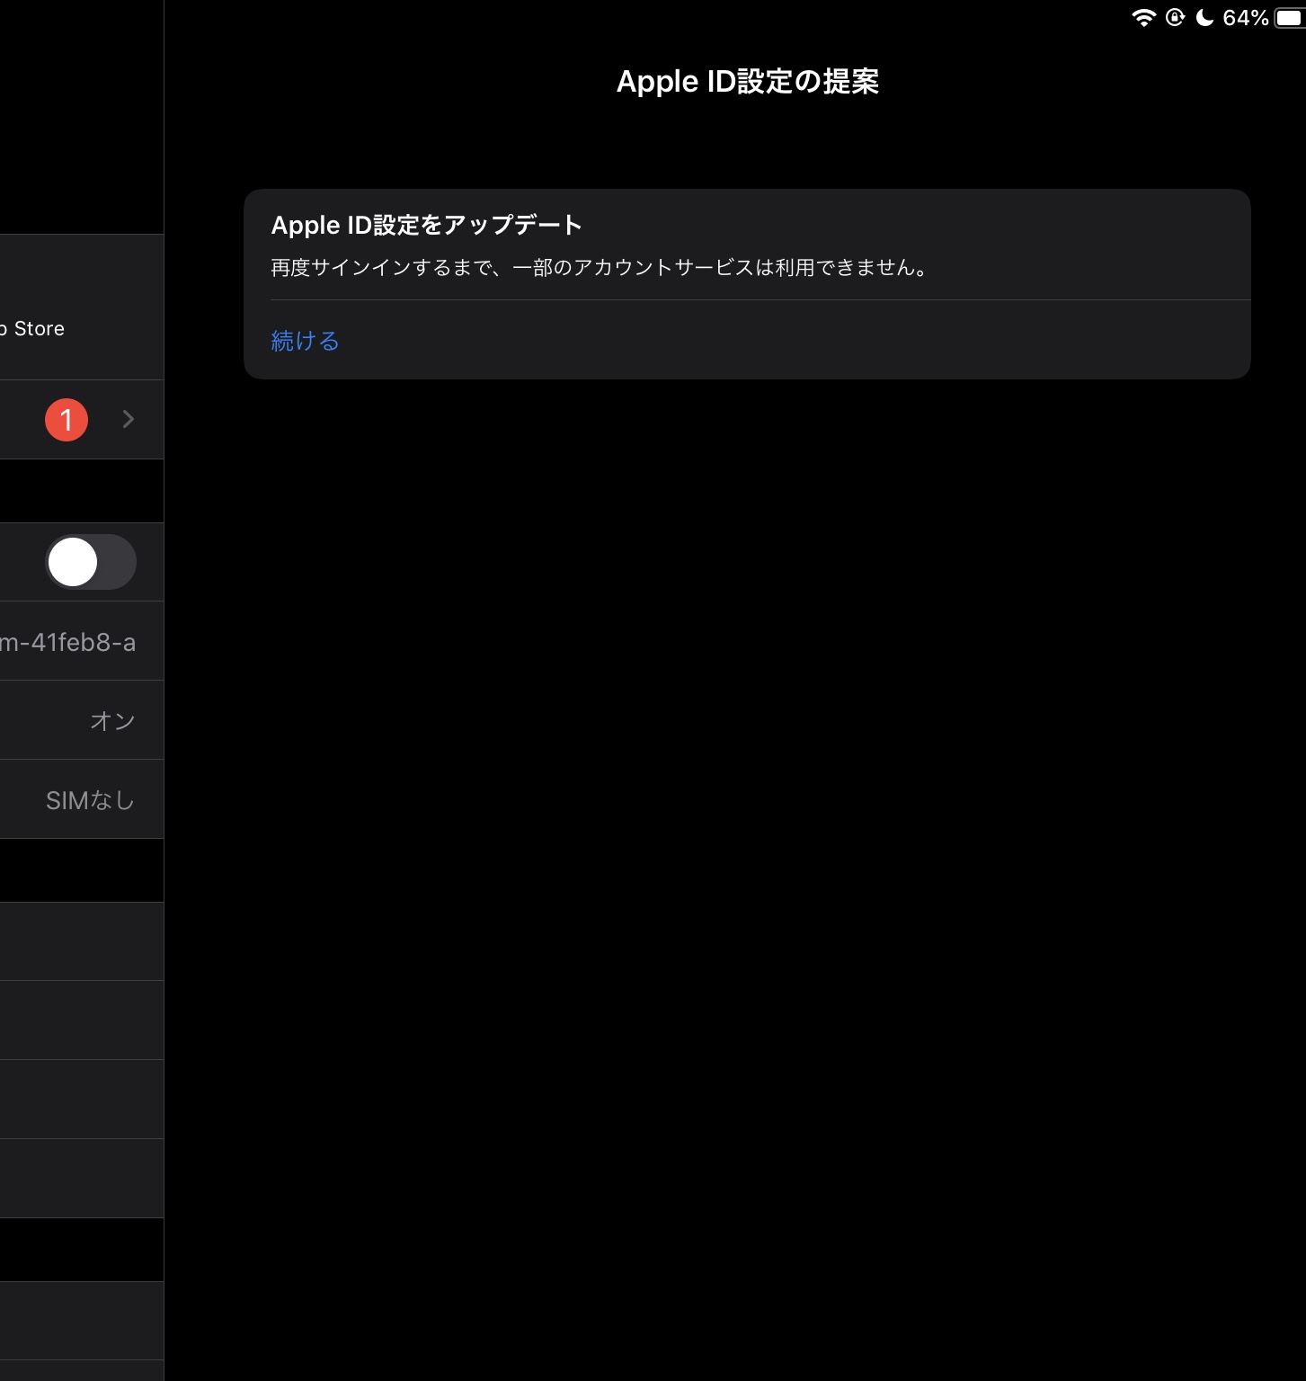Tap the blue 続ける link
Screen dimensions: 1306x1381
coord(305,341)
